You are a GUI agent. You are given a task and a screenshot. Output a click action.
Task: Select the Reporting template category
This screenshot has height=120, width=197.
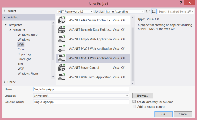[x=24, y=54]
